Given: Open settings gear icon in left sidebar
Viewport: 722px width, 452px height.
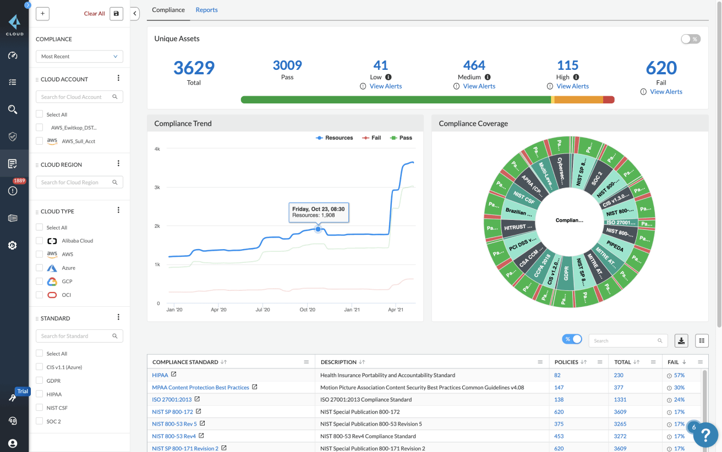Looking at the screenshot, I should click(x=13, y=245).
